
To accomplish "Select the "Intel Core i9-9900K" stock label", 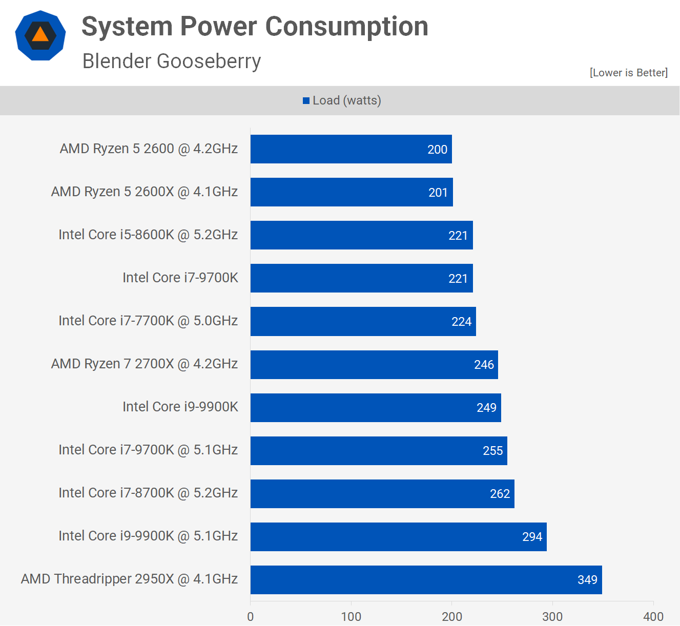I will [180, 407].
